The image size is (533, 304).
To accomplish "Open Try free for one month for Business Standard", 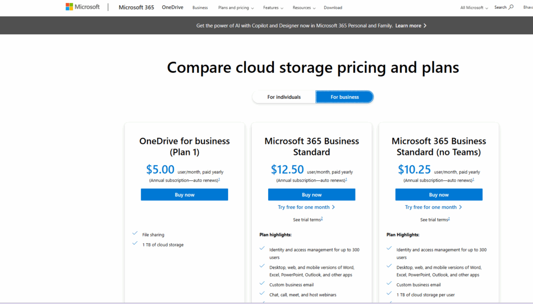I will pos(304,207).
